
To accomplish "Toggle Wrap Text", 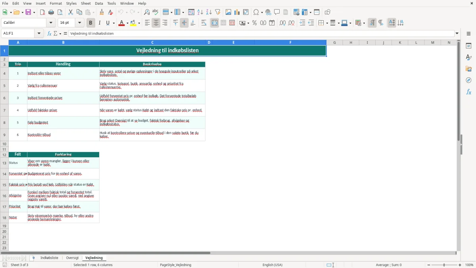I will coord(204,23).
